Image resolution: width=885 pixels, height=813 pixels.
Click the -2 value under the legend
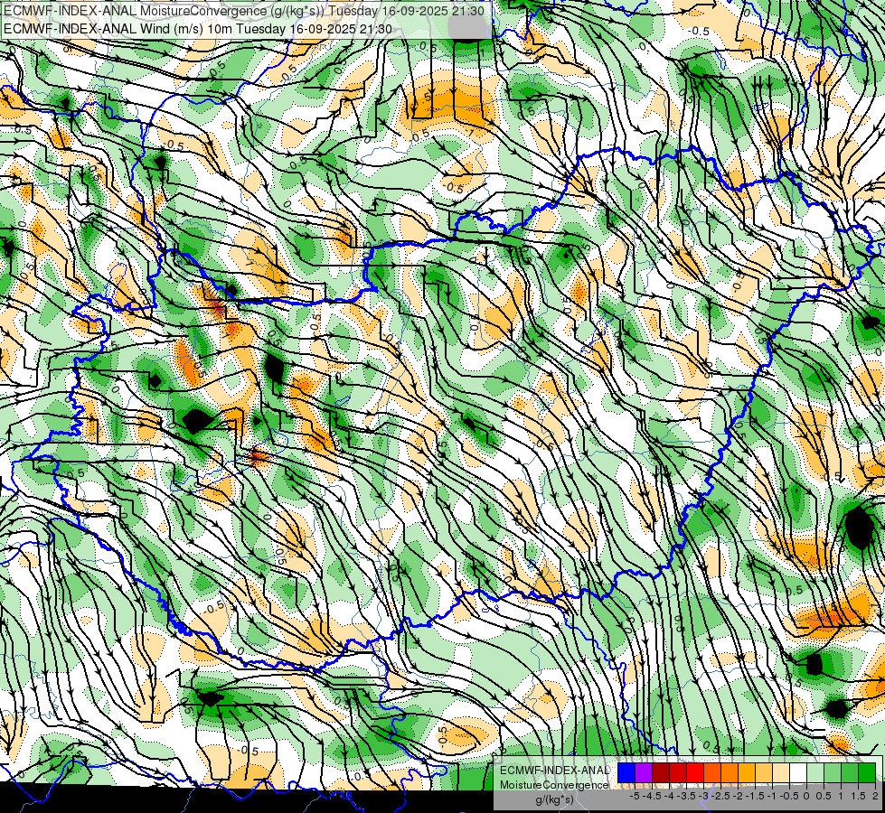point(738,796)
